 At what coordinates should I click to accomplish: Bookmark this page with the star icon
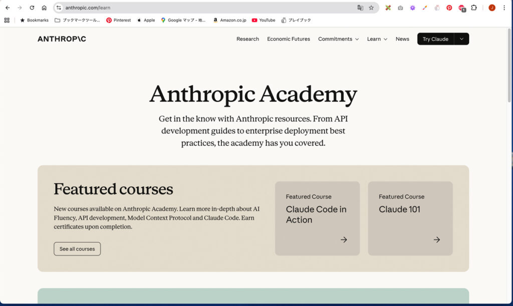[x=371, y=8]
